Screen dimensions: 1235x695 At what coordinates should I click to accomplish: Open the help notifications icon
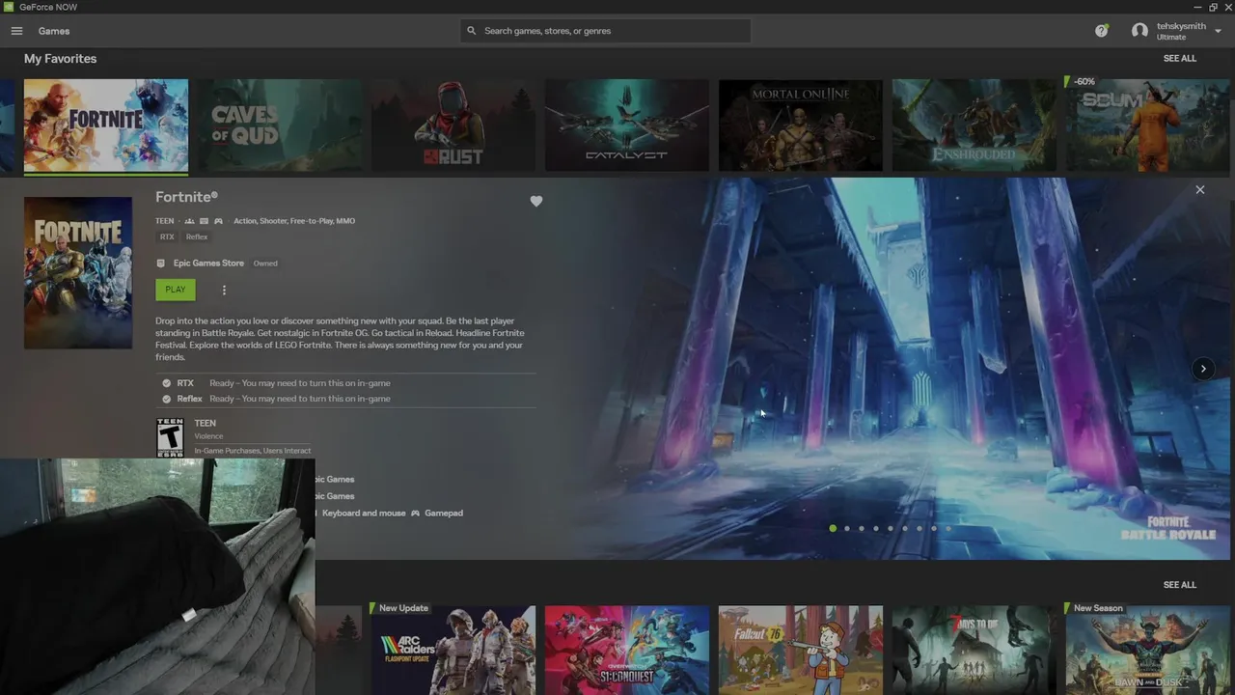pos(1101,31)
